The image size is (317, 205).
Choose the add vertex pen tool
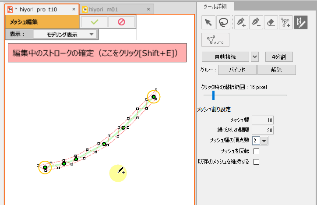click(240, 22)
